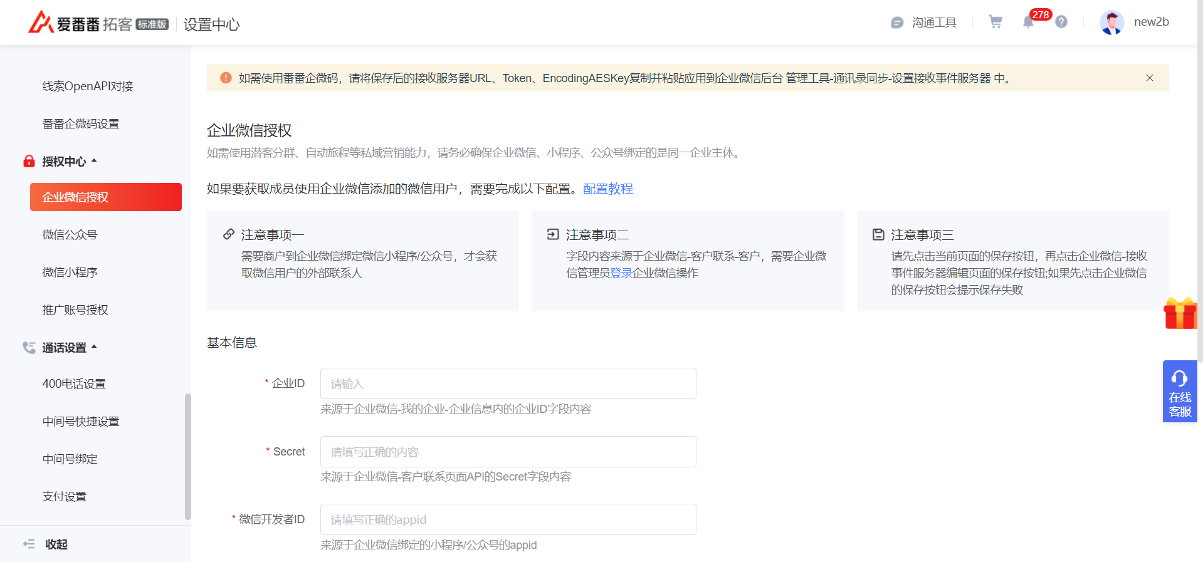1203x562 pixels.
Task: Go to 微信小程序 settings
Action: (x=70, y=272)
